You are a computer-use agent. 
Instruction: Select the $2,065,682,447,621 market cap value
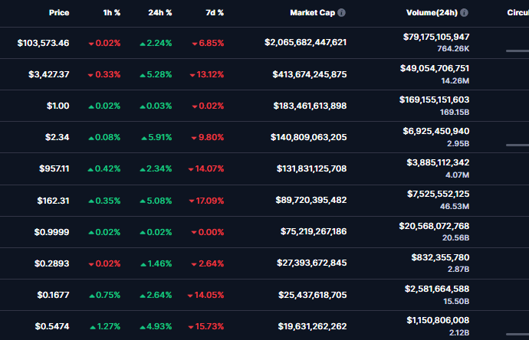[305, 43]
